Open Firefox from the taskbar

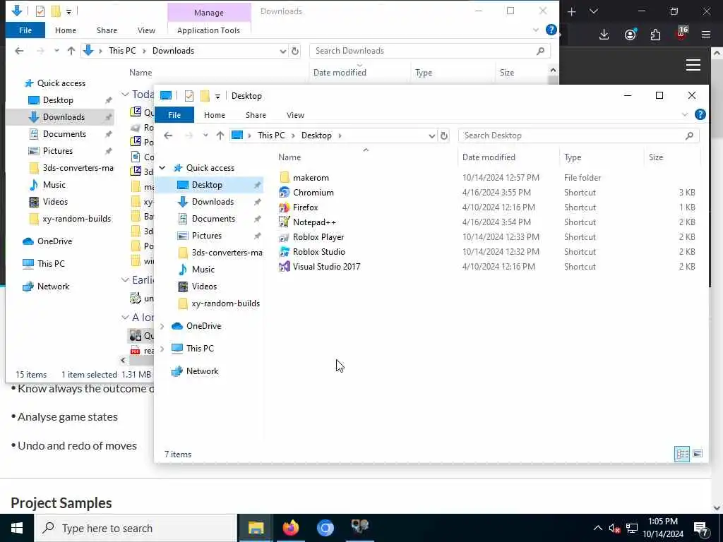(290, 528)
